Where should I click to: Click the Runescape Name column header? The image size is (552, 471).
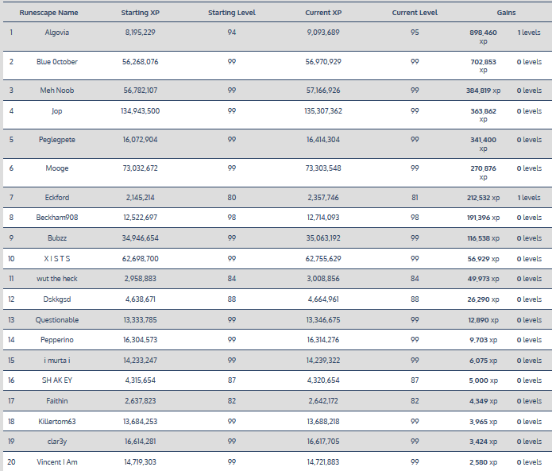pyautogui.click(x=48, y=14)
